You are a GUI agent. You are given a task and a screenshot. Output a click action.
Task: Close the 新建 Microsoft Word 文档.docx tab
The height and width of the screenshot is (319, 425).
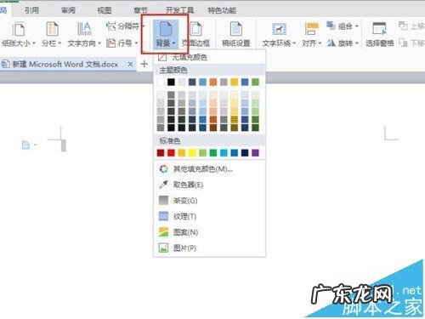[x=130, y=64]
